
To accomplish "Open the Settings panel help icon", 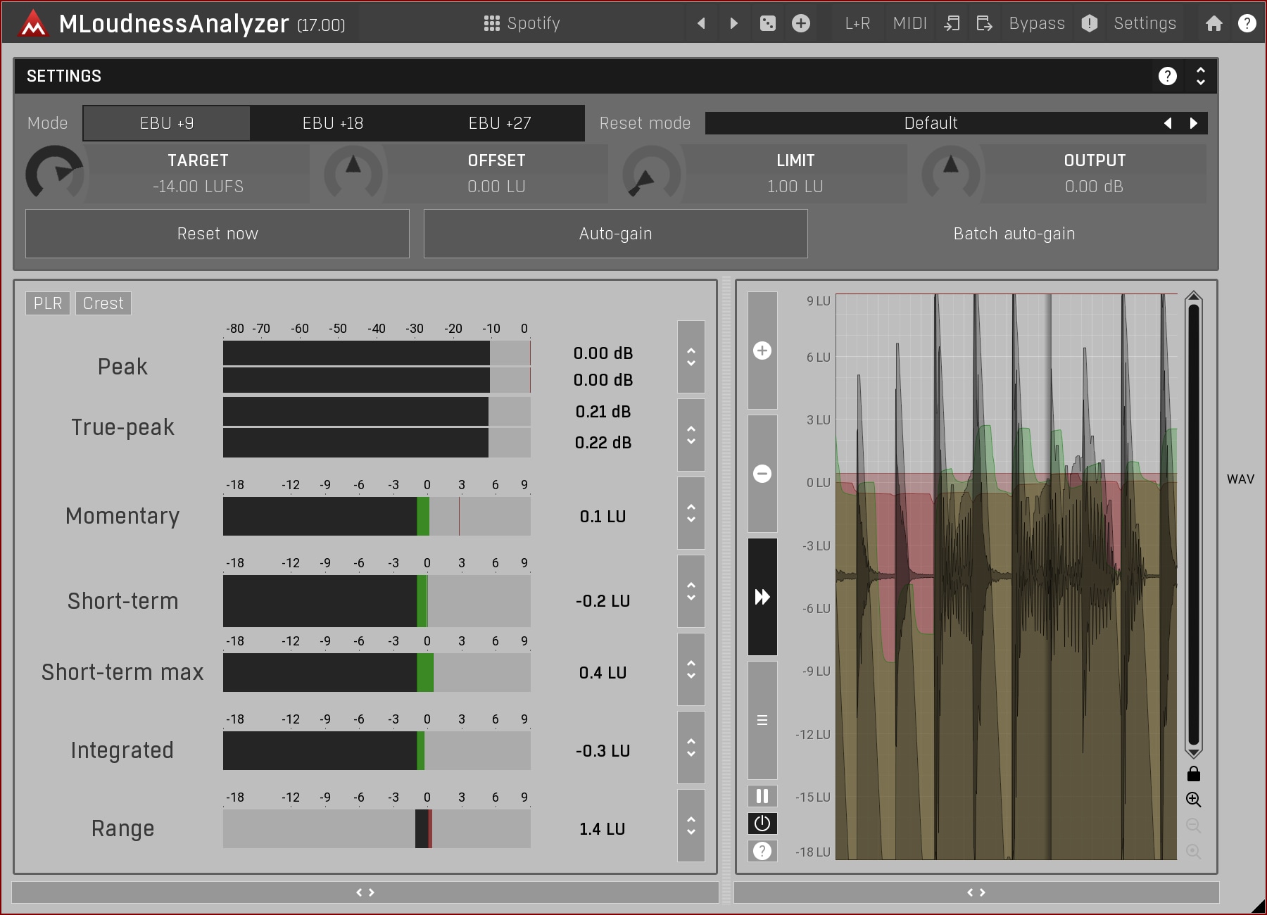I will click(1167, 76).
